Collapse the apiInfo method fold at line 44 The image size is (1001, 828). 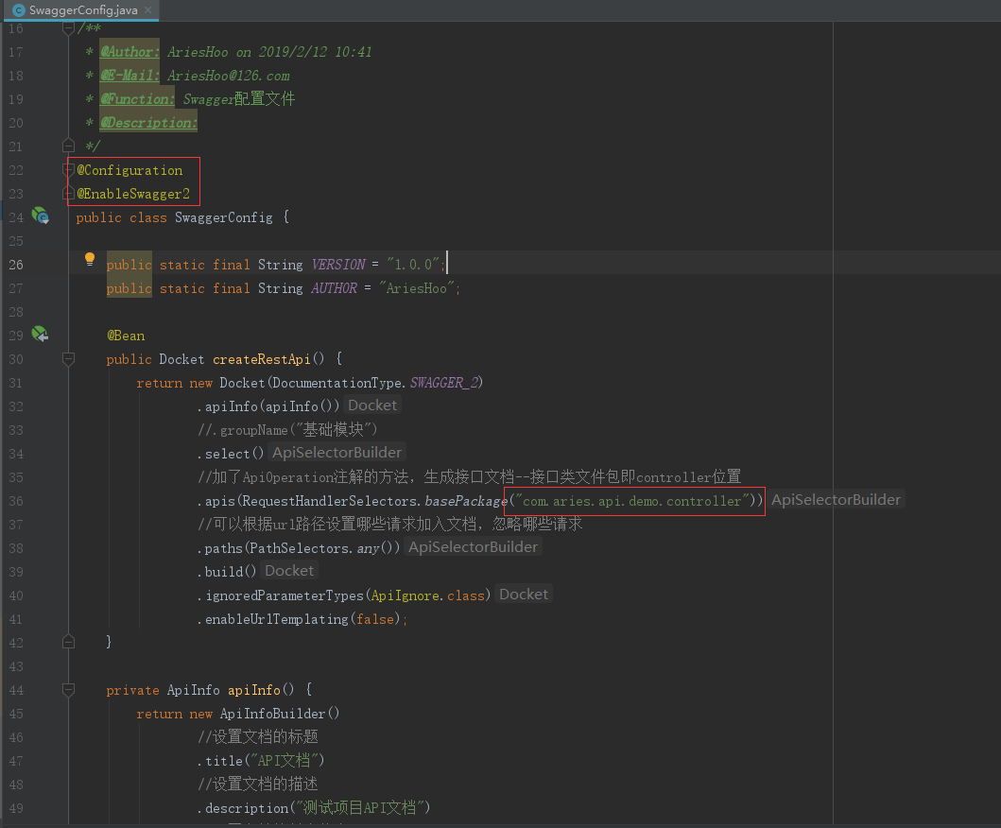click(x=68, y=689)
